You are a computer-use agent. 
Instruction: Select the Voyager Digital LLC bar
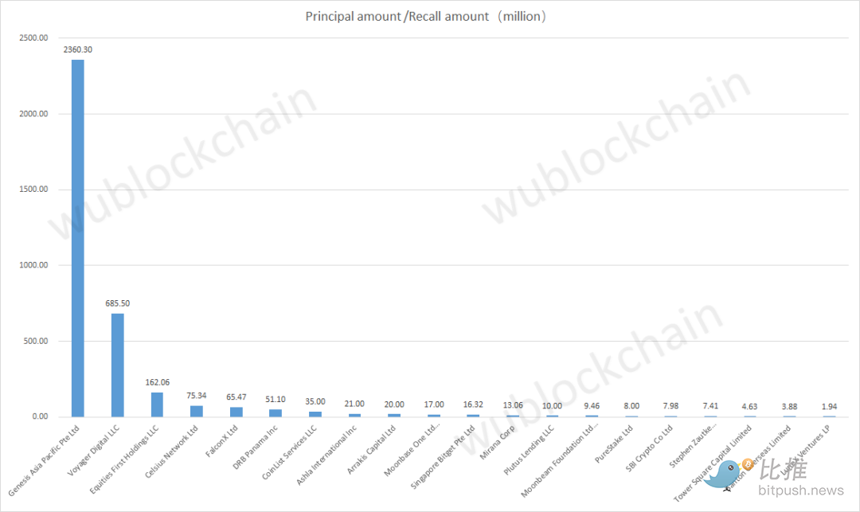(118, 365)
